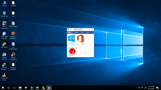Select the KMSpico Activator folder icon

pyautogui.click(x=13, y=66)
